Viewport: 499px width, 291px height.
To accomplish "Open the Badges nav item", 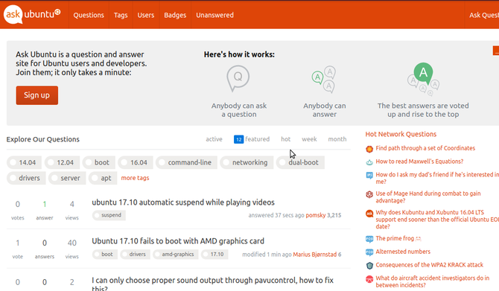I will [175, 15].
